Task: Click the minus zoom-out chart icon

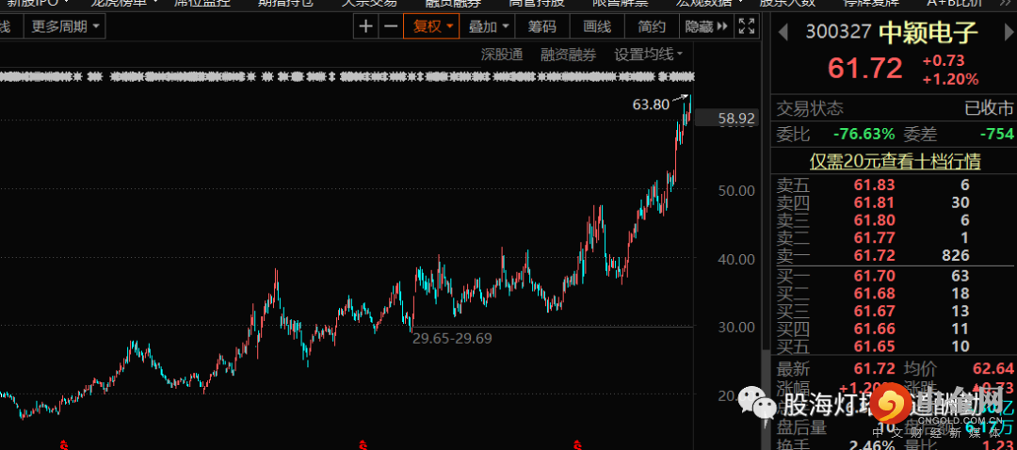Action: pos(390,26)
